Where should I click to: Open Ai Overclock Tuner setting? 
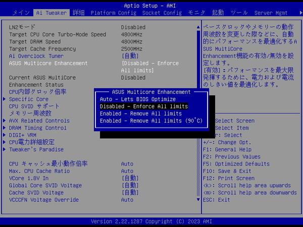36,56
